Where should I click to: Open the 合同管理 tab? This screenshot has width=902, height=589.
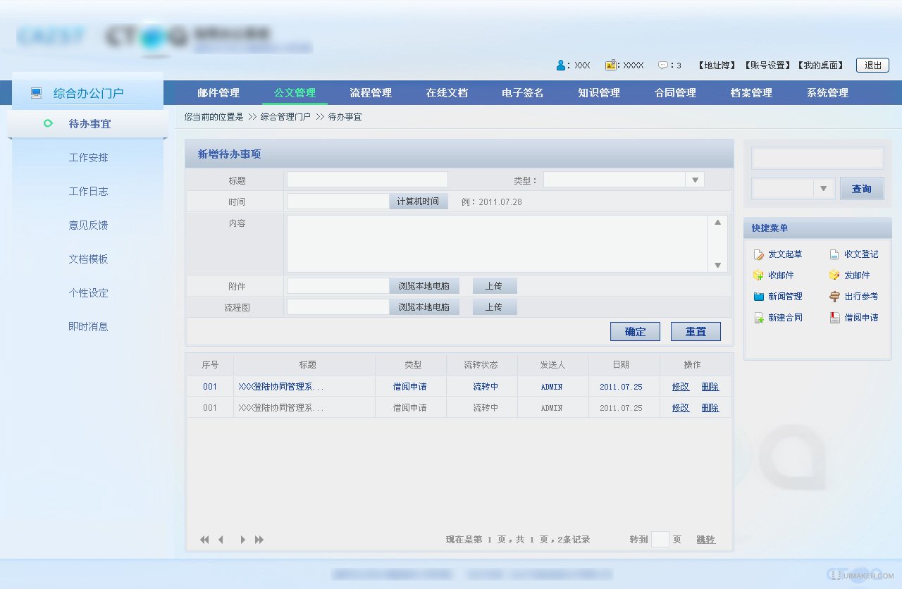point(675,92)
